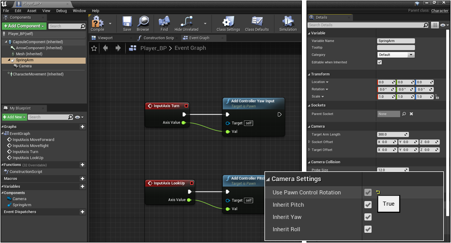This screenshot has width=451, height=243.
Task: Click the Variable Name SpringArm field
Action: click(x=396, y=41)
